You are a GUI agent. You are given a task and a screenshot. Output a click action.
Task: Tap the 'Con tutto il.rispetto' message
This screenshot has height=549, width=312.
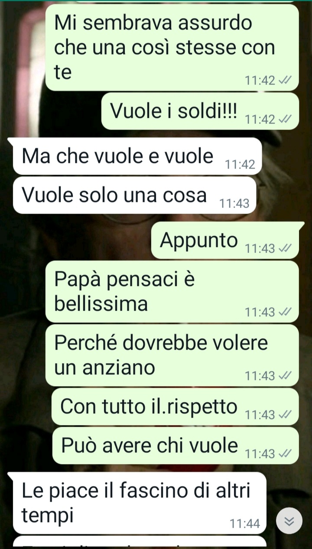(175, 406)
